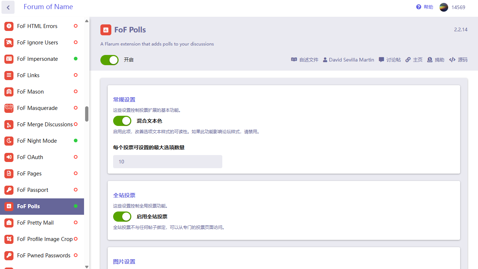This screenshot has height=269, width=478.
Task: Click FoF Impersonate green enabled status dot
Action: click(76, 59)
